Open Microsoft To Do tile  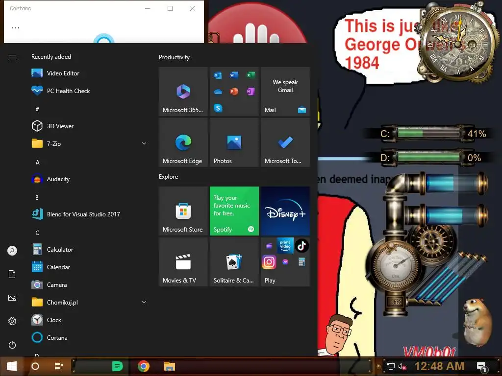click(285, 142)
